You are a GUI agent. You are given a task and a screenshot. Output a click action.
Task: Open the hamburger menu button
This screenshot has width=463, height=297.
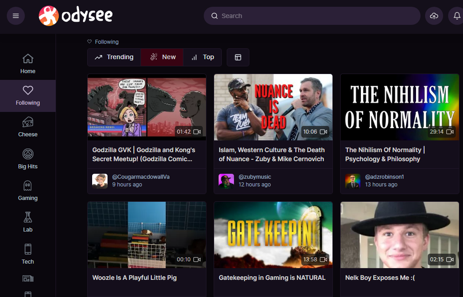16,16
